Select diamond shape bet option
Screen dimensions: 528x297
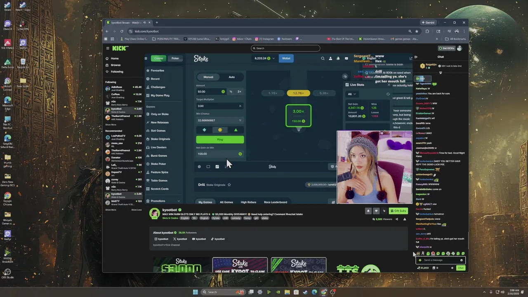(x=204, y=130)
